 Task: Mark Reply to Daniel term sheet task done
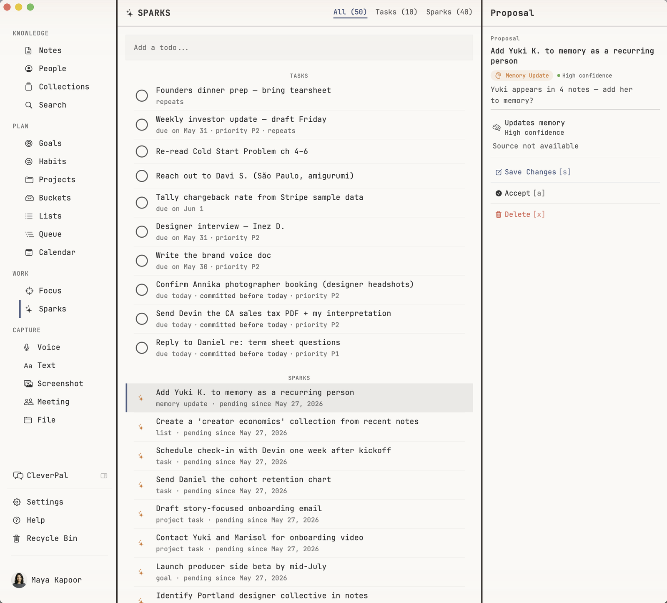tap(142, 348)
